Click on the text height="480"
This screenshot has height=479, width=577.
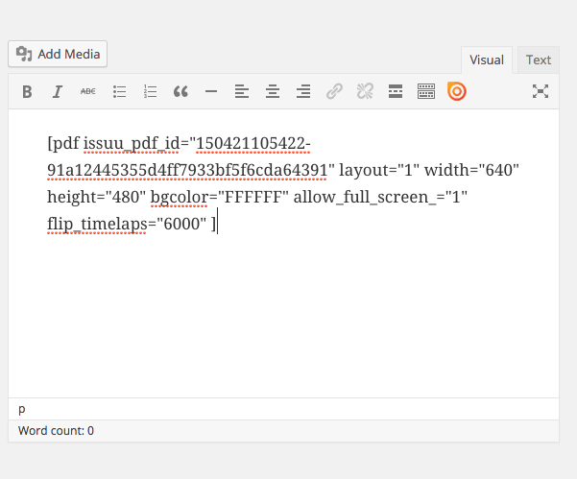pos(96,197)
